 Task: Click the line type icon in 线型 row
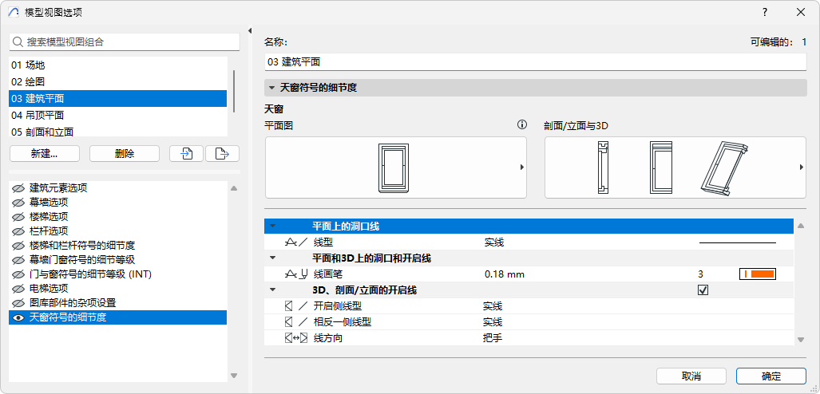click(x=296, y=242)
